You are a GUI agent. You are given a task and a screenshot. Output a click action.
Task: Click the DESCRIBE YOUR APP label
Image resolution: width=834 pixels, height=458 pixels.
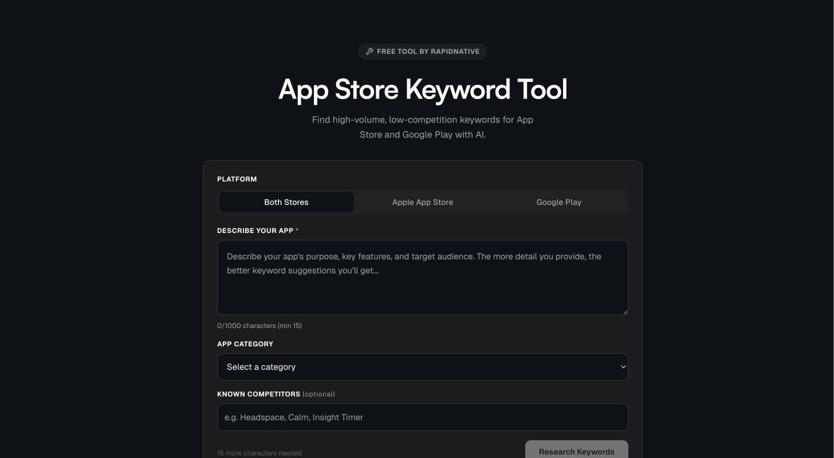255,231
